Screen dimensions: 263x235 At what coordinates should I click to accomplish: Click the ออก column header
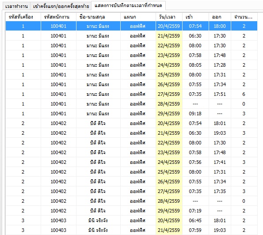[220, 17]
